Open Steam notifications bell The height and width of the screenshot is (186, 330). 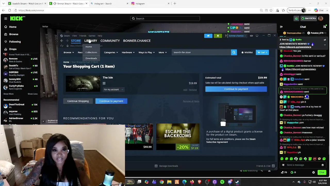click(218, 36)
